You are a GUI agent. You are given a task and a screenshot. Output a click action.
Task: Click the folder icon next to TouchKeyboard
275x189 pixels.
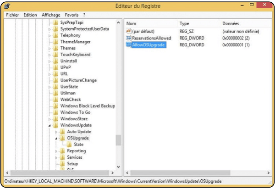click(x=55, y=55)
